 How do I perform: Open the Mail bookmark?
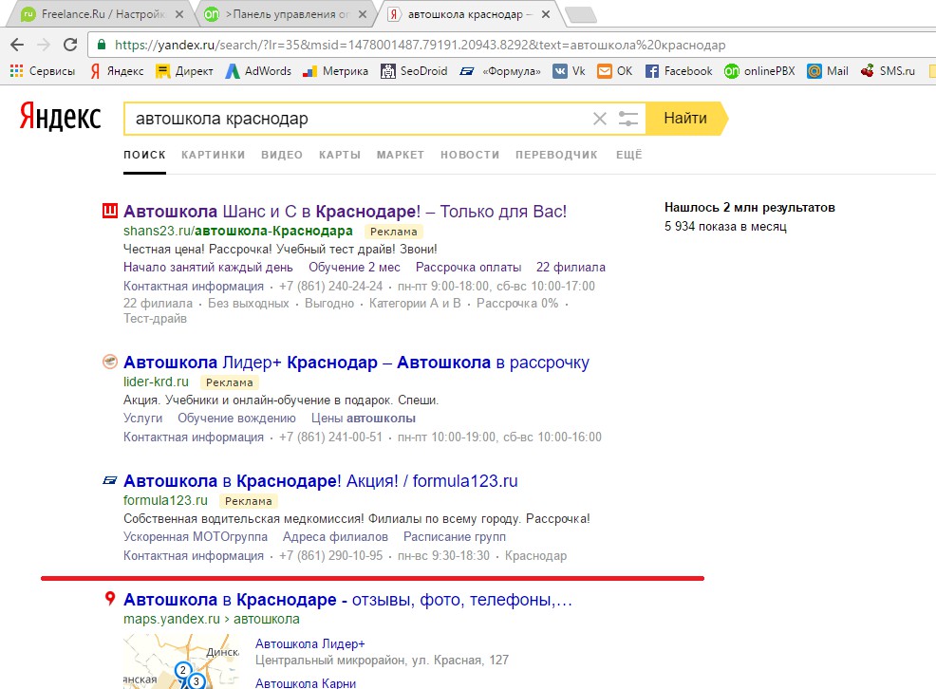point(828,71)
